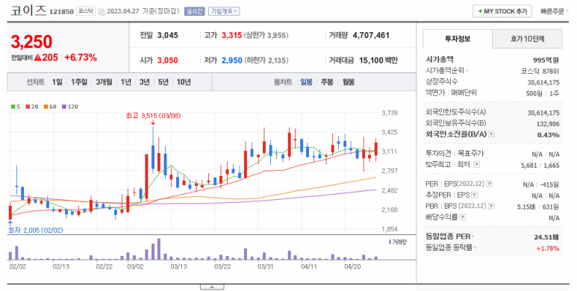This screenshot has width=577, height=291.
Task: Click the 외국인소진율 value 0.43%
Action: click(x=549, y=134)
